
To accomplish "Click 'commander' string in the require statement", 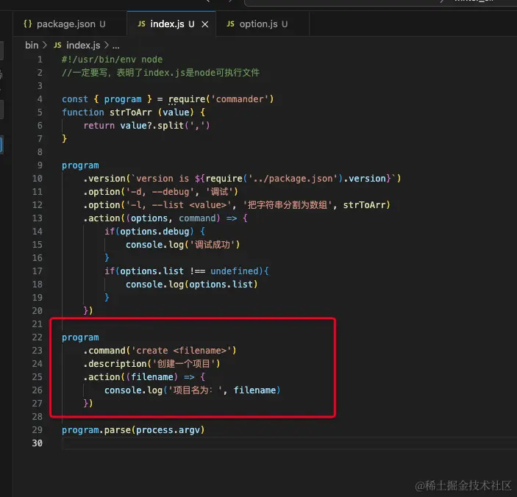I will (x=240, y=99).
